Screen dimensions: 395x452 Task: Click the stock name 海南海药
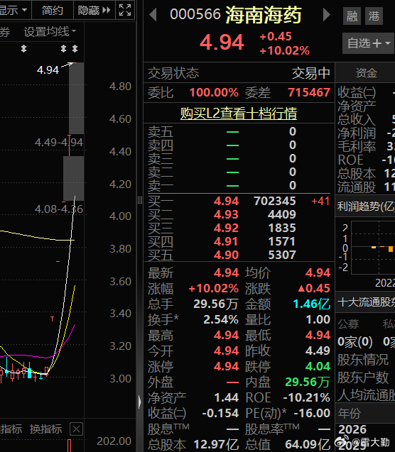(x=264, y=15)
